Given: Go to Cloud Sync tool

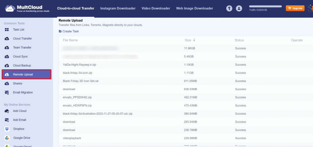Looking at the screenshot, I should tap(20, 57).
